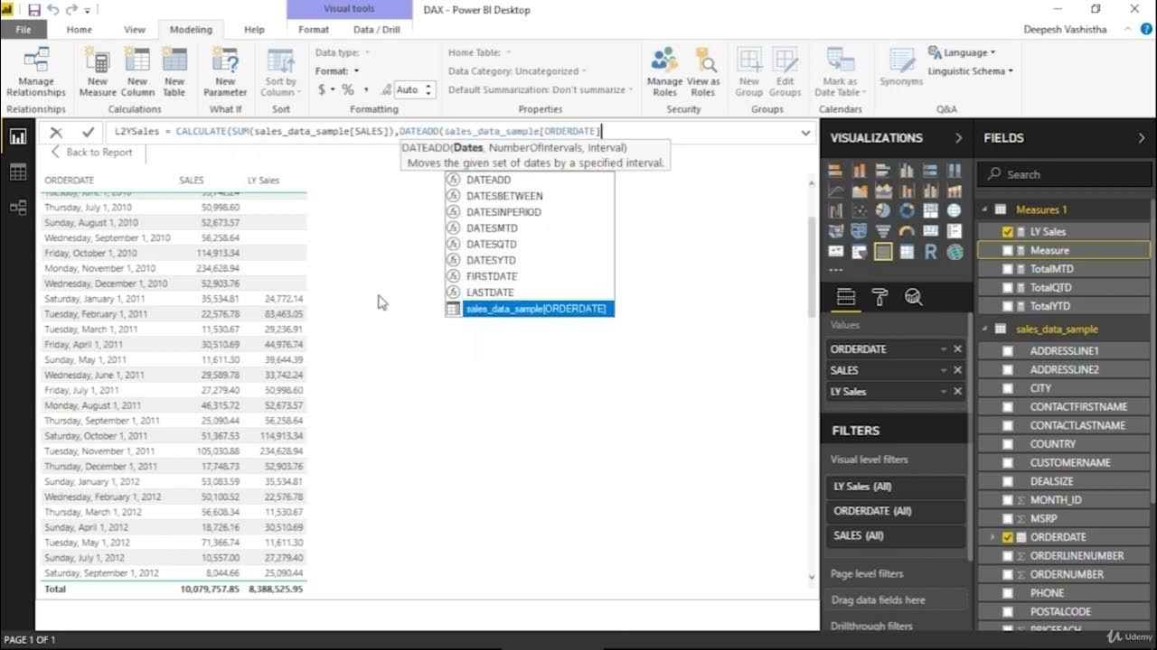Select the matrix visual icon
This screenshot has height=650, width=1157.
click(x=907, y=252)
